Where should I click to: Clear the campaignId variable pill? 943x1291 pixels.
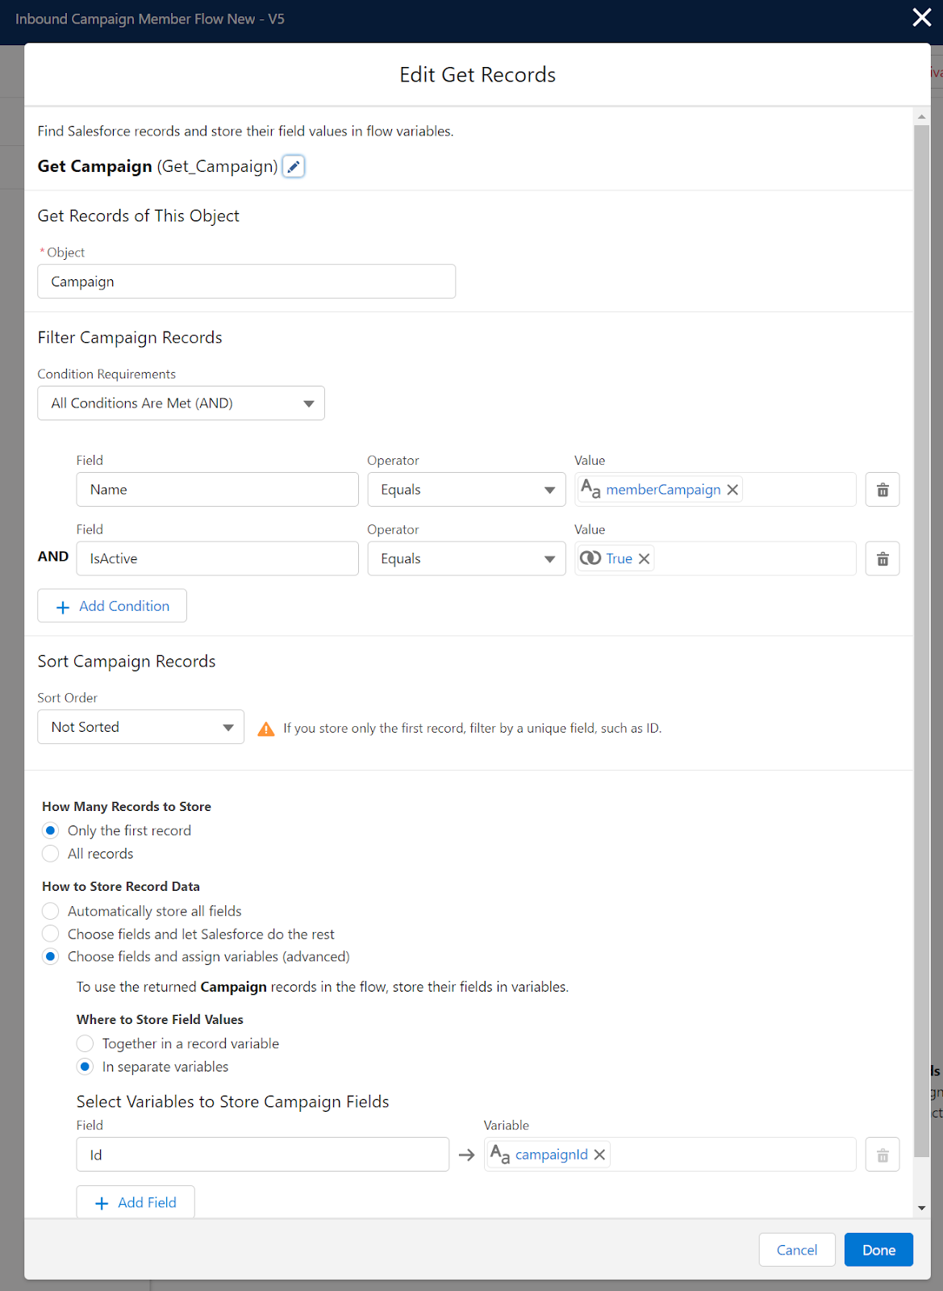[x=599, y=1155]
